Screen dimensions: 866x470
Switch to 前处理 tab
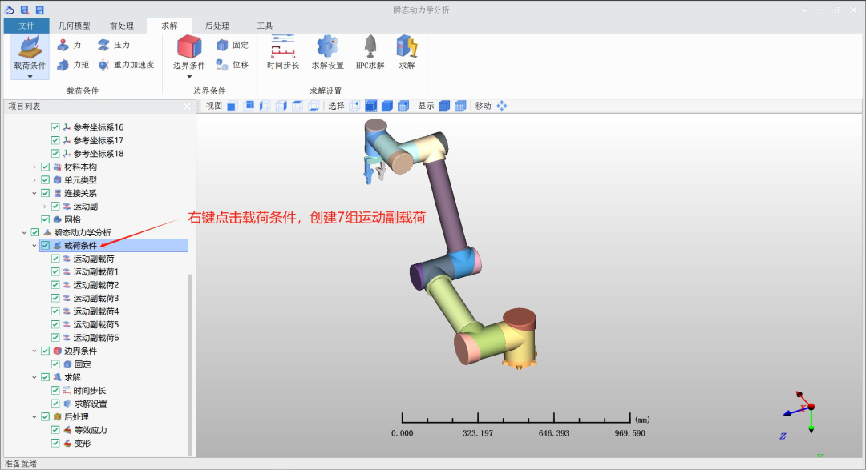(x=122, y=26)
